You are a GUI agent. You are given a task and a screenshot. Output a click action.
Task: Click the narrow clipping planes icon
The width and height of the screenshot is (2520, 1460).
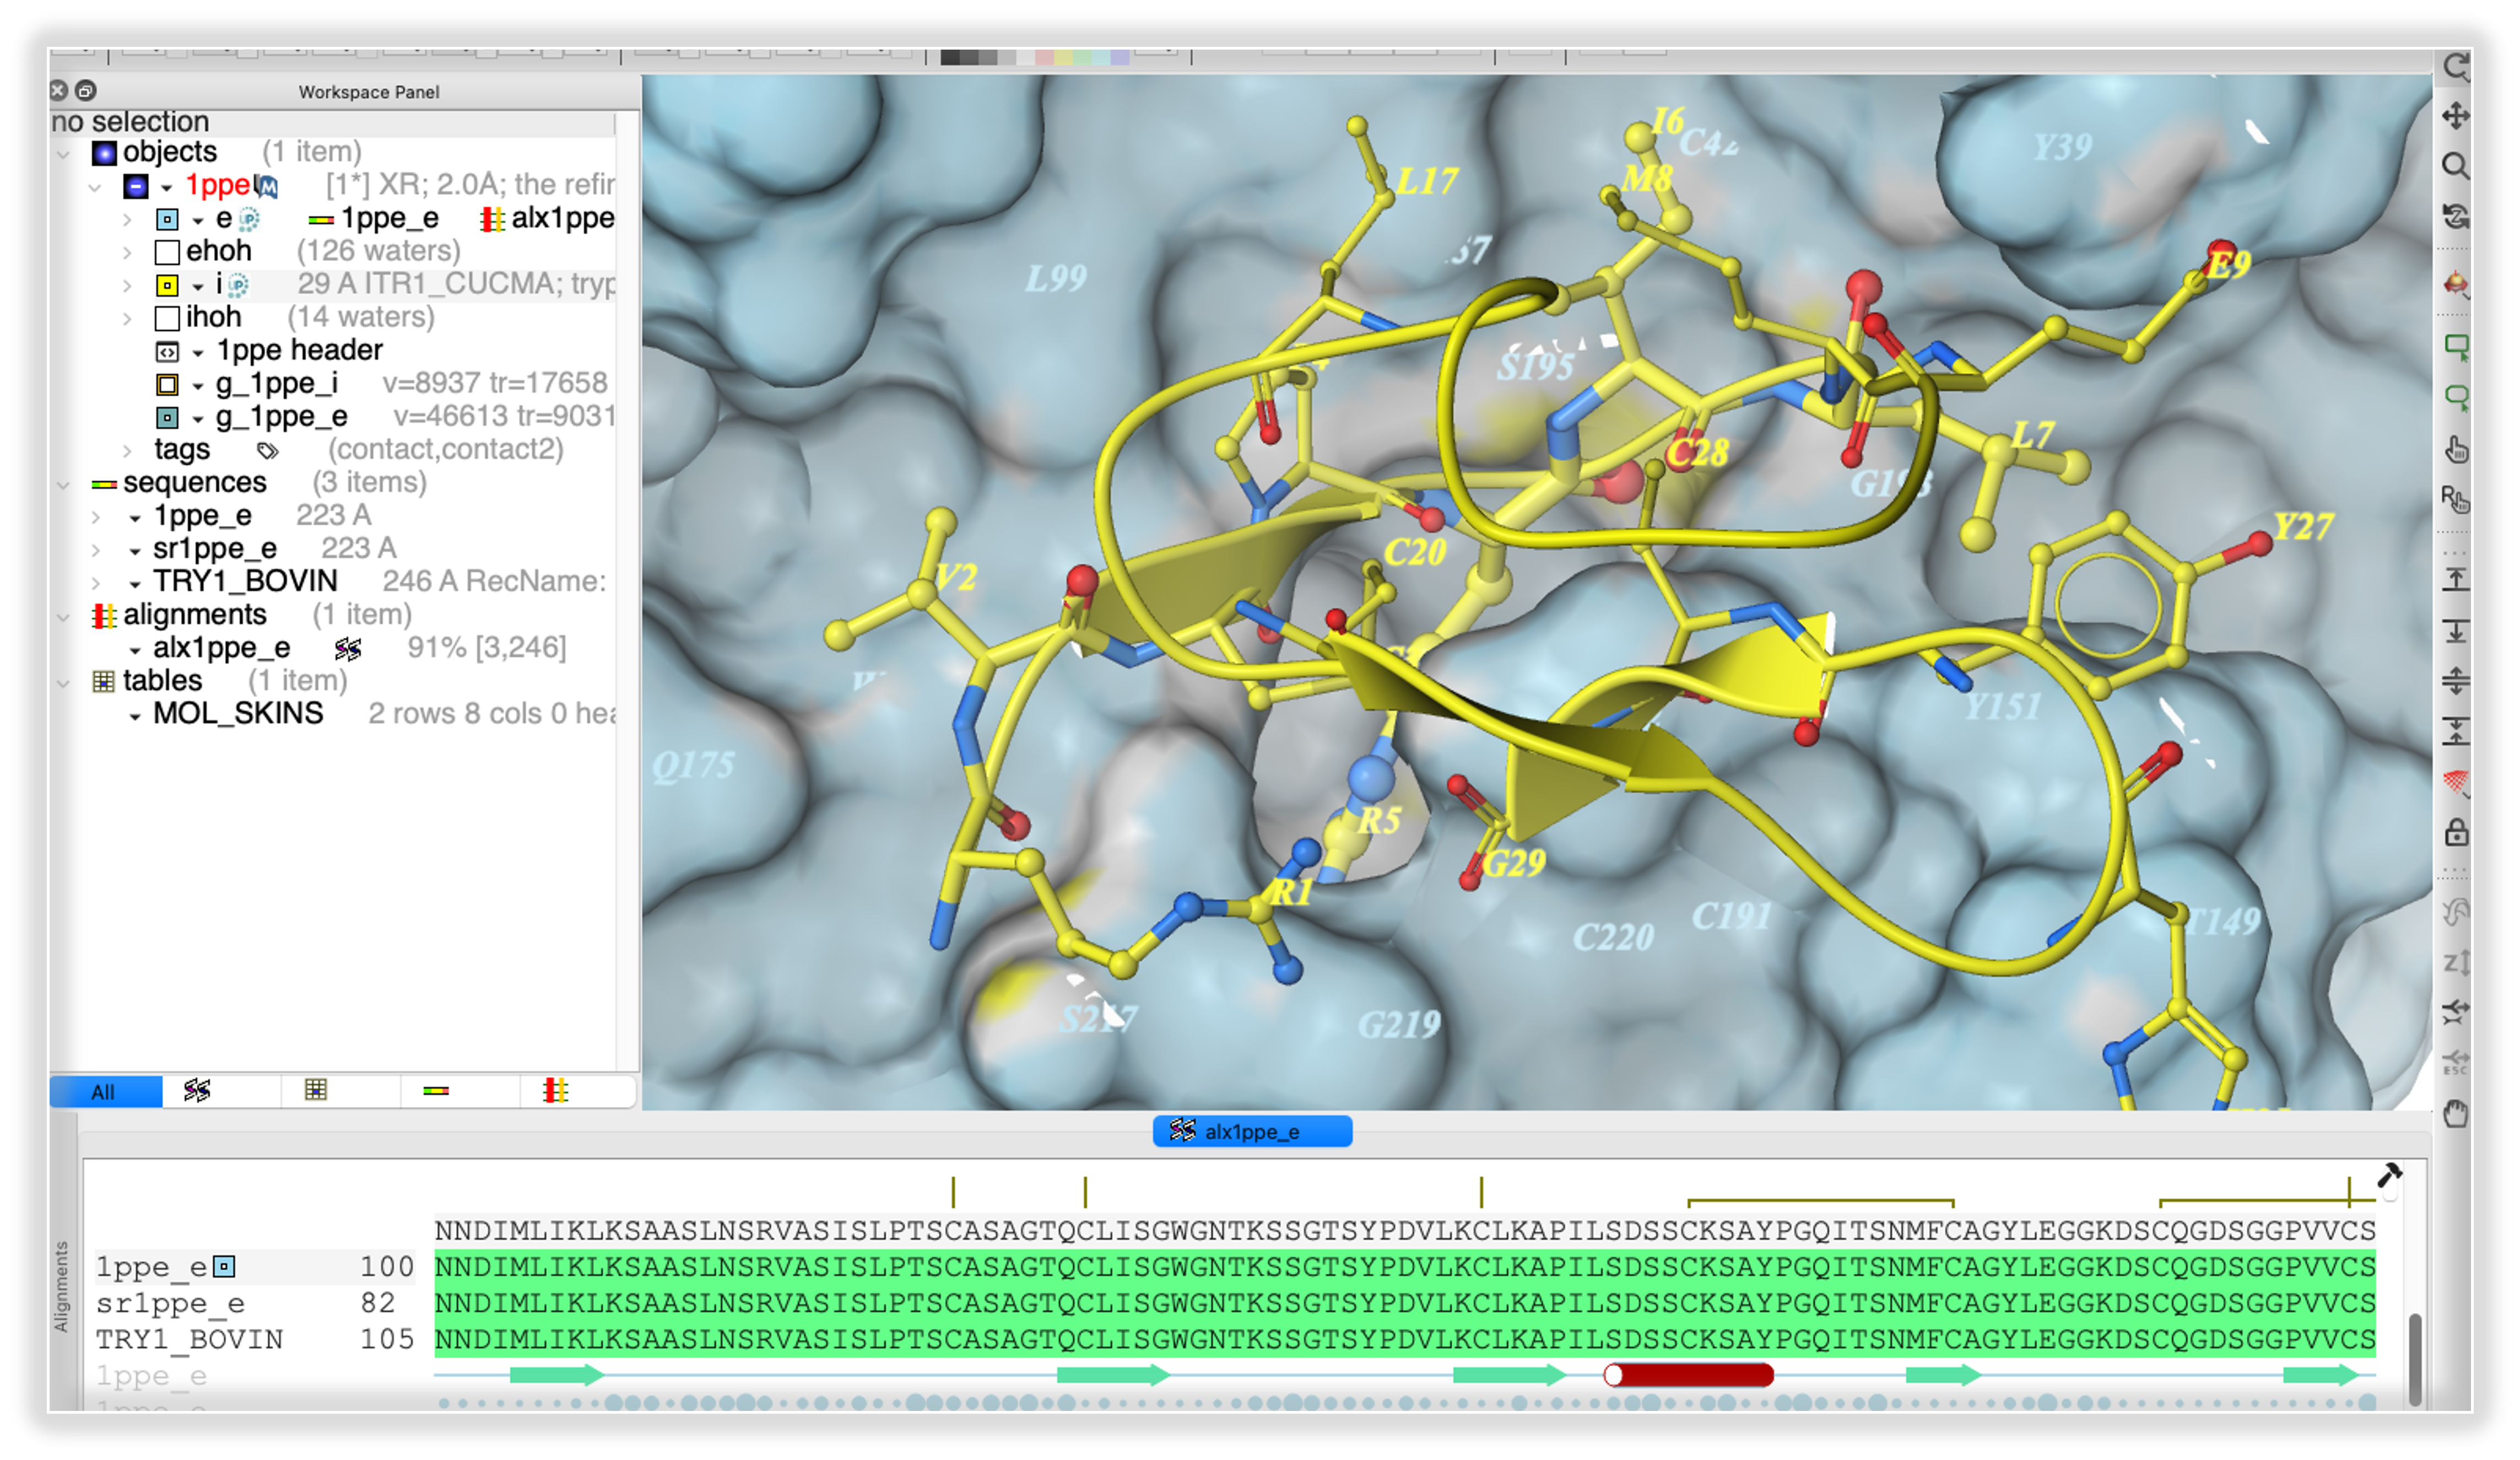(2456, 731)
